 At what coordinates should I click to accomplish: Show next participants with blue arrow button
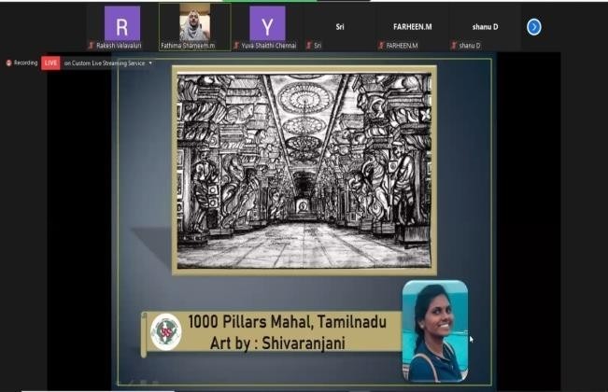pos(534,27)
